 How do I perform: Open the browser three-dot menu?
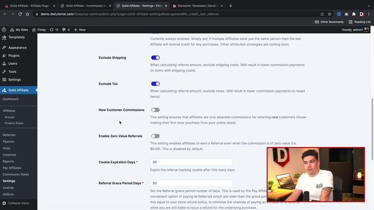pos(369,14)
